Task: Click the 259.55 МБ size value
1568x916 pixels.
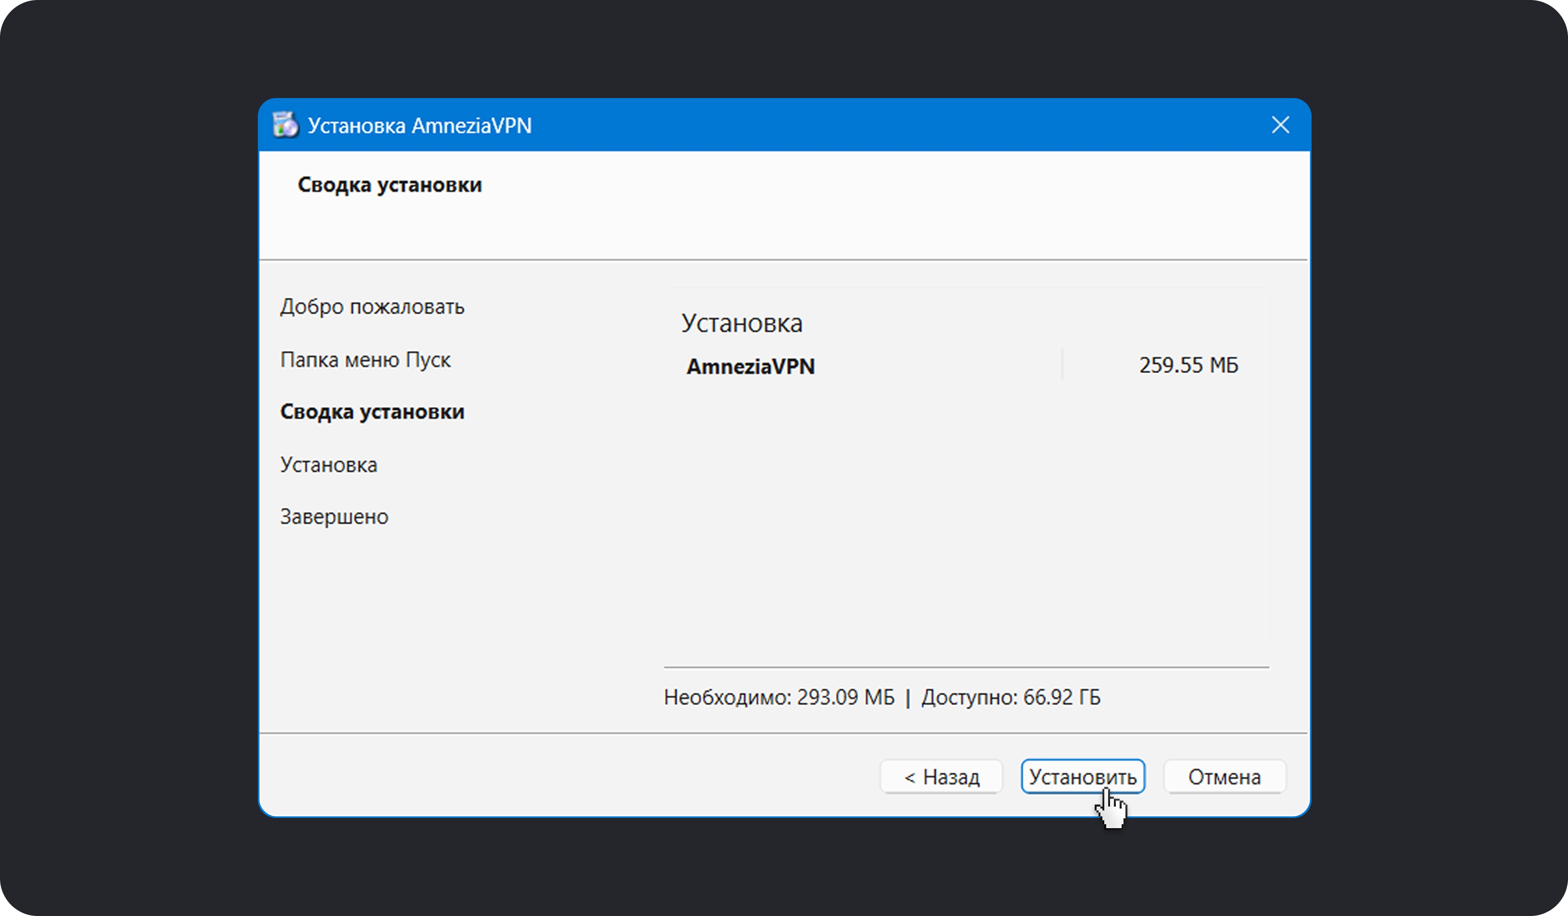Action: tap(1188, 365)
